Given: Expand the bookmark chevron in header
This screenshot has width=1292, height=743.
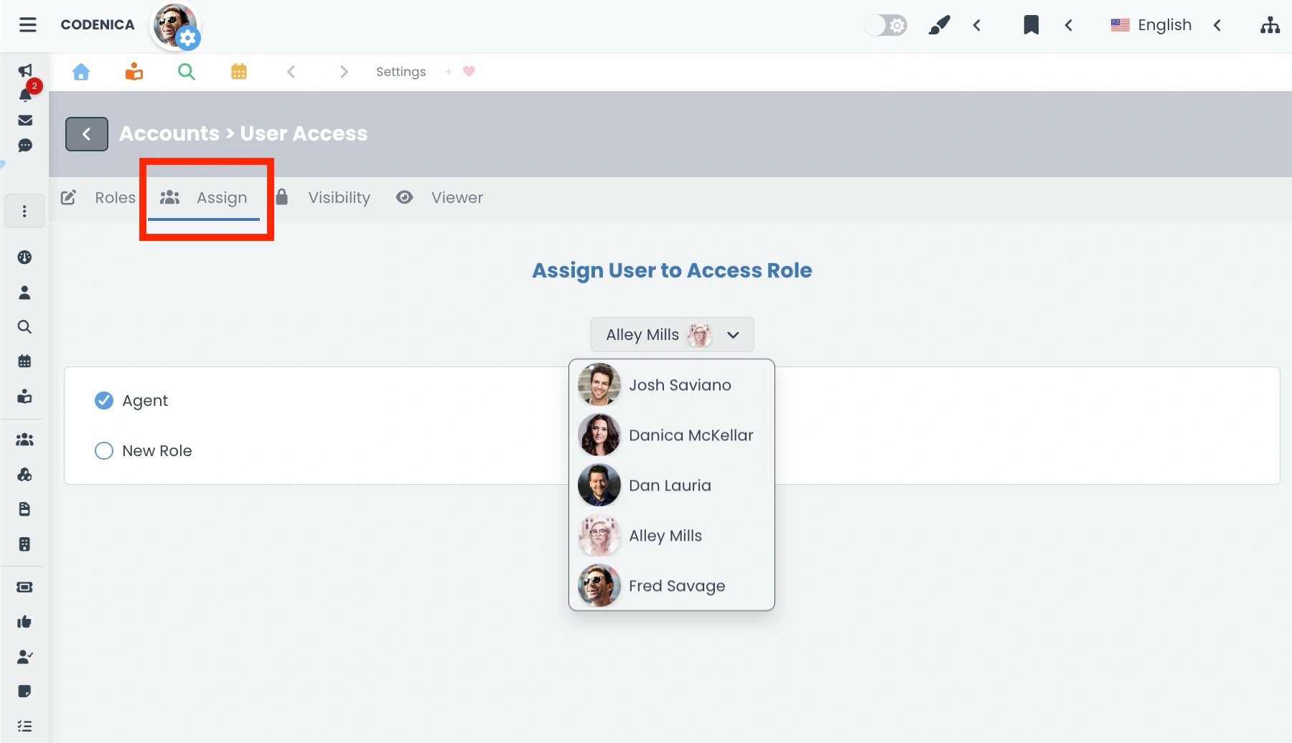Looking at the screenshot, I should (x=1069, y=25).
